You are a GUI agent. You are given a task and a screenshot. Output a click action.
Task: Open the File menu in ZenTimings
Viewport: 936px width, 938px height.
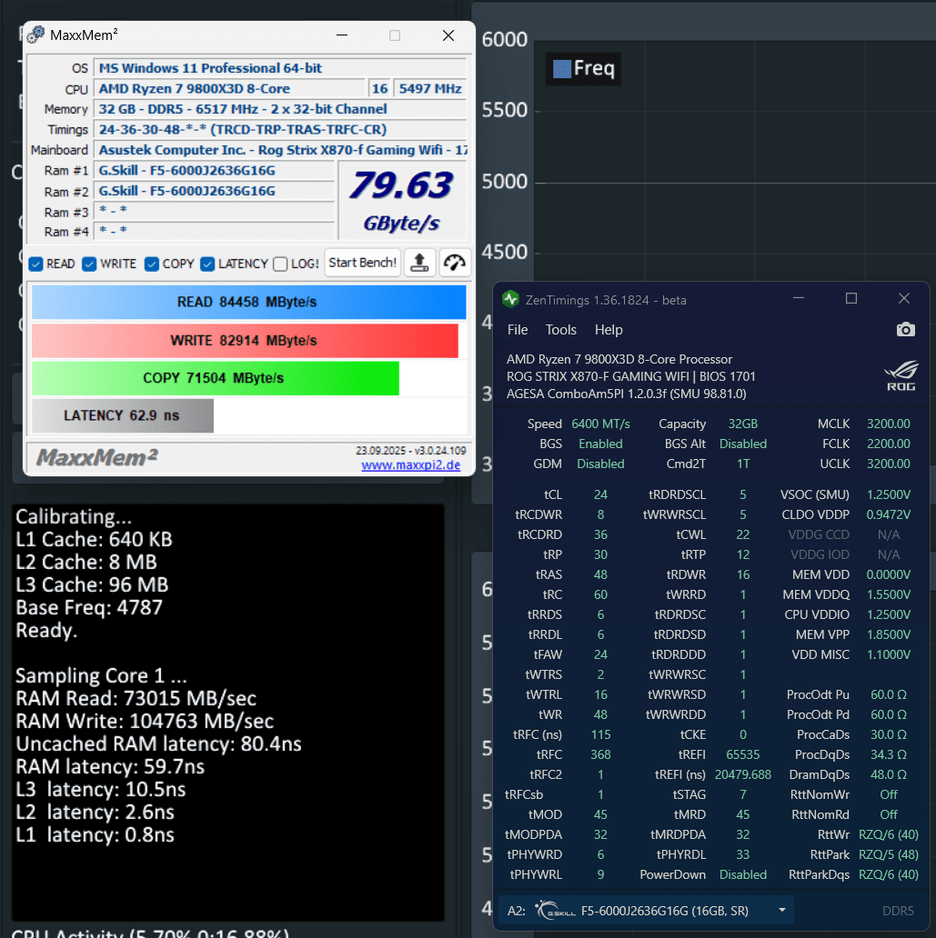tap(518, 330)
